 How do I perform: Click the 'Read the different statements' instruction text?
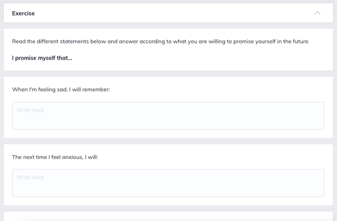(x=161, y=42)
